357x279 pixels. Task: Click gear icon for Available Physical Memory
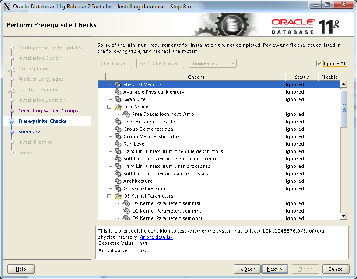click(x=118, y=92)
